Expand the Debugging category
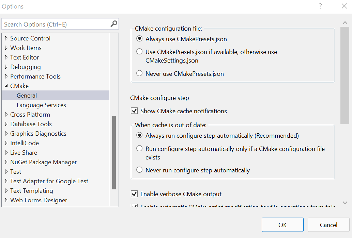 [6, 67]
